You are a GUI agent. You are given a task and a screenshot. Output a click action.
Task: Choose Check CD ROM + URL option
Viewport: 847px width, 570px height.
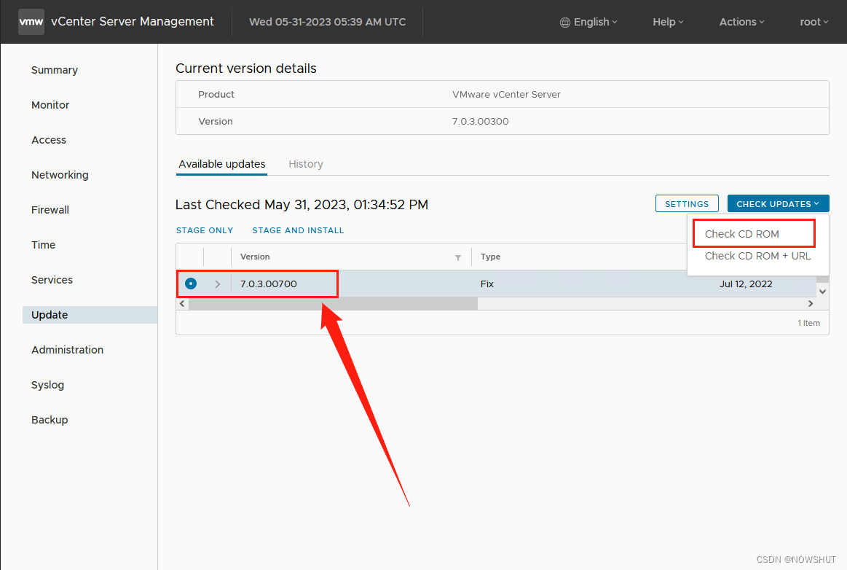758,256
